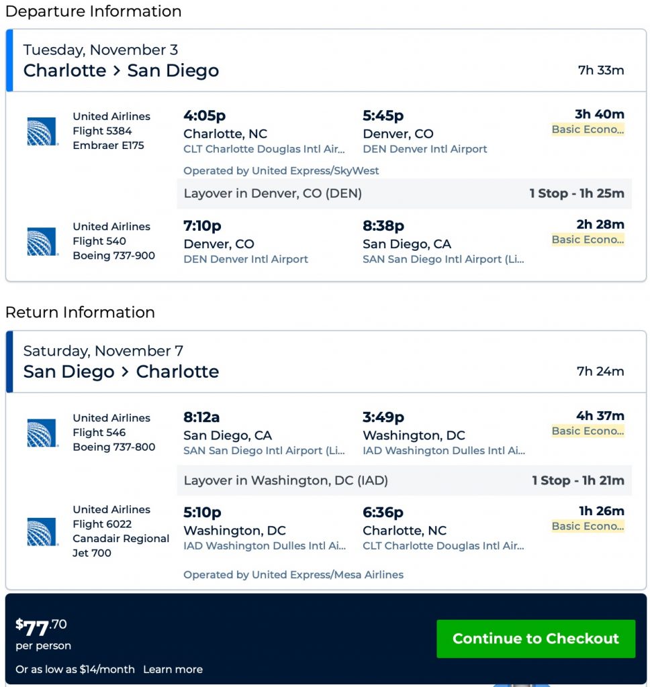The width and height of the screenshot is (650, 687).
Task: Click IAD Washington Dulles arrival airport link
Action: click(x=443, y=451)
